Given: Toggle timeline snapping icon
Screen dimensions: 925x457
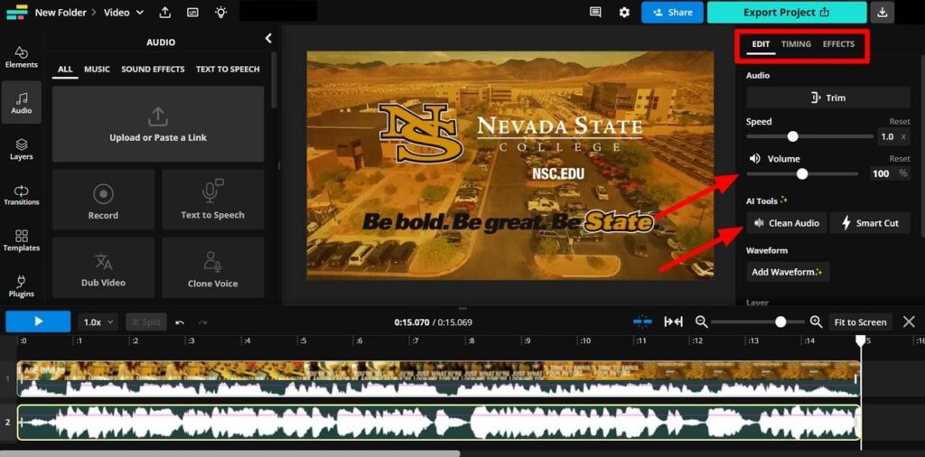Looking at the screenshot, I should click(x=642, y=322).
